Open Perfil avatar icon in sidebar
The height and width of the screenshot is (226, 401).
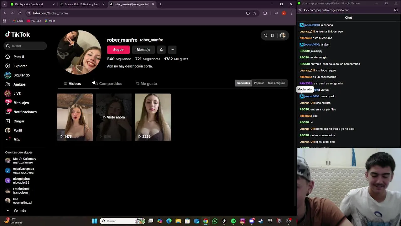(8, 130)
